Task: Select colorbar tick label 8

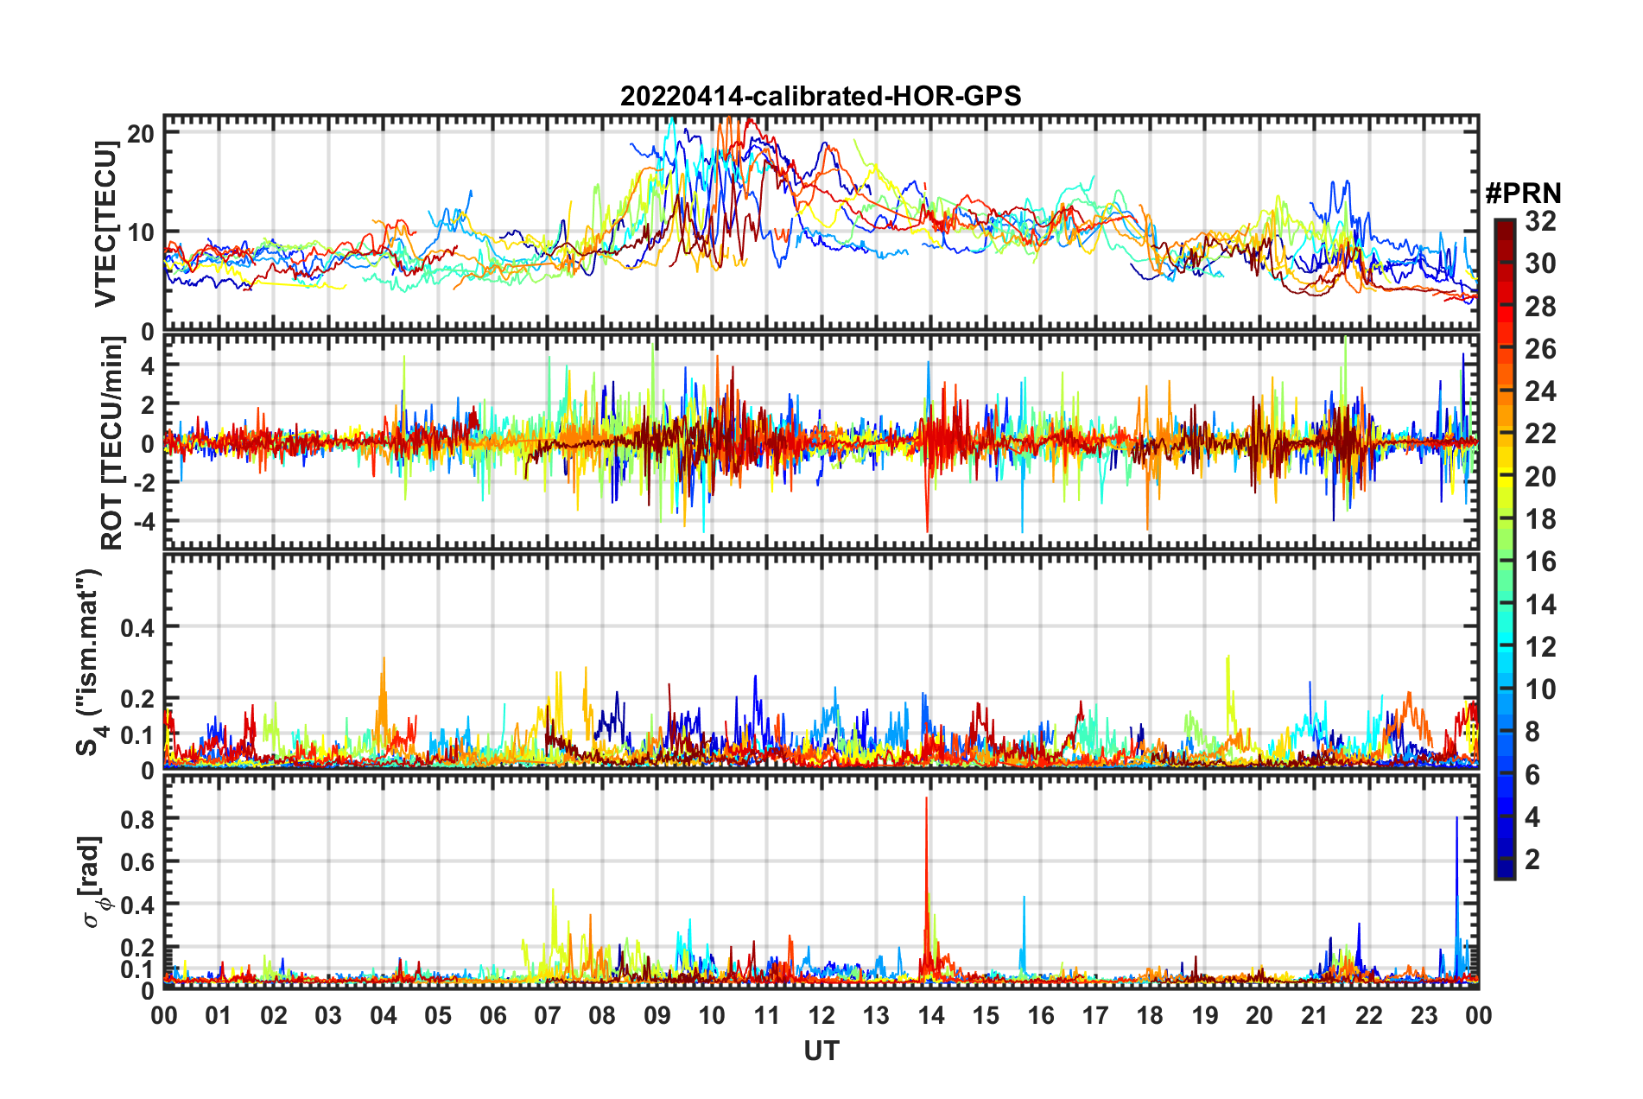Action: (1532, 732)
